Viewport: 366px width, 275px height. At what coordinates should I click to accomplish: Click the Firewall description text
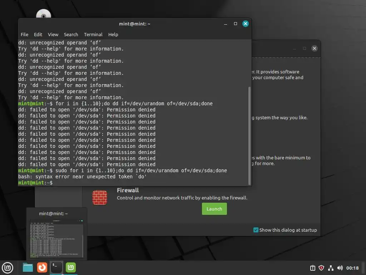[x=182, y=198]
